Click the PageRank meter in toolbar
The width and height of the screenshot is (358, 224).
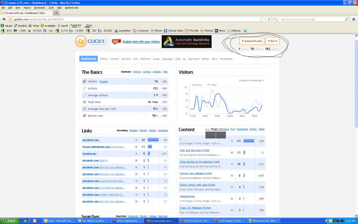tap(76, 26)
